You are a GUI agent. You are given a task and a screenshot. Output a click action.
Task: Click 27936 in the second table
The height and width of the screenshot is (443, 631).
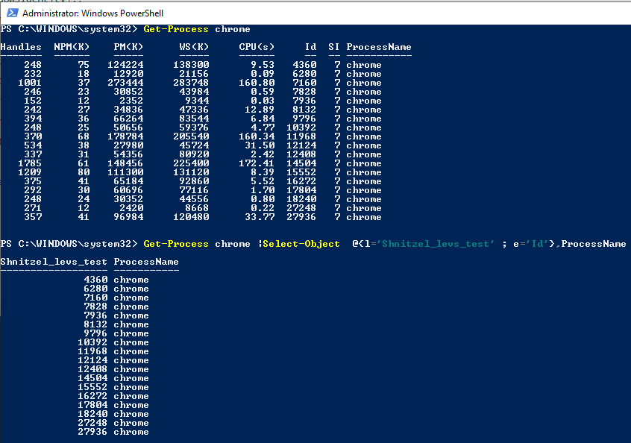(92, 432)
